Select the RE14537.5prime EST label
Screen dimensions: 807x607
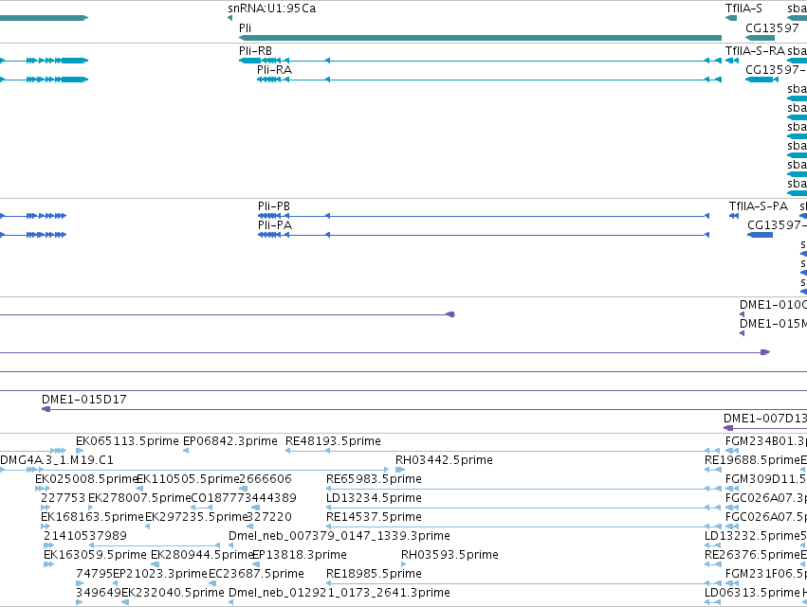374,517
